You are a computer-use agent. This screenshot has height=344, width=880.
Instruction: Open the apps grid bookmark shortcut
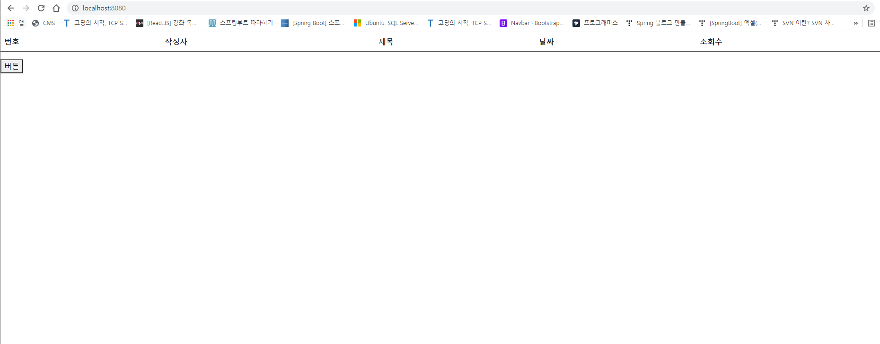tap(16, 23)
